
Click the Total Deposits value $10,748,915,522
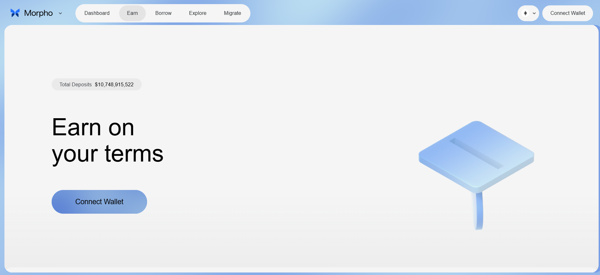coord(114,85)
